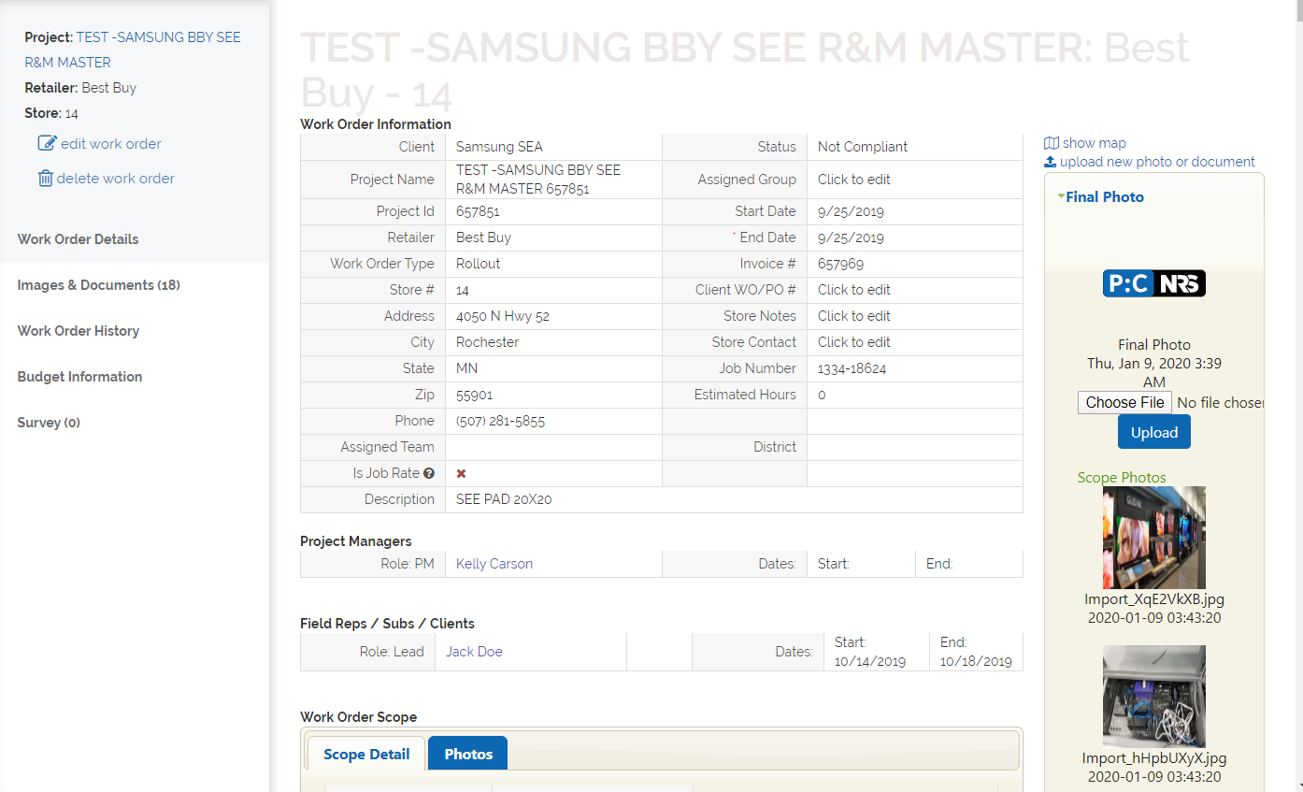This screenshot has width=1303, height=792.
Task: Click the Is Job Rate help question icon
Action: 429,473
